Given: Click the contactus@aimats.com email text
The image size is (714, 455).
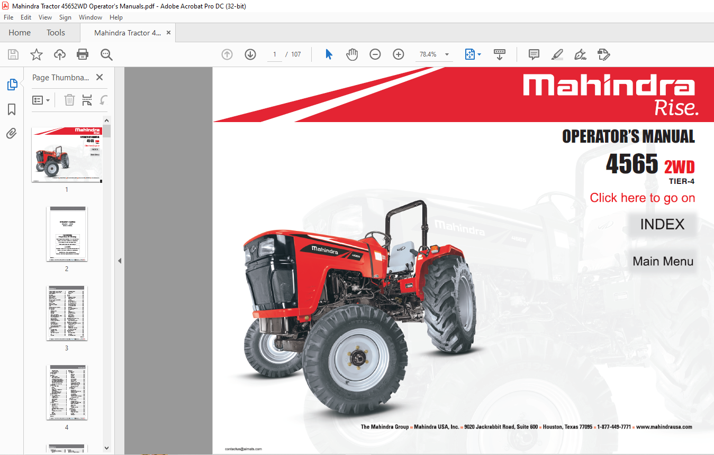Looking at the screenshot, I should coord(243,449).
